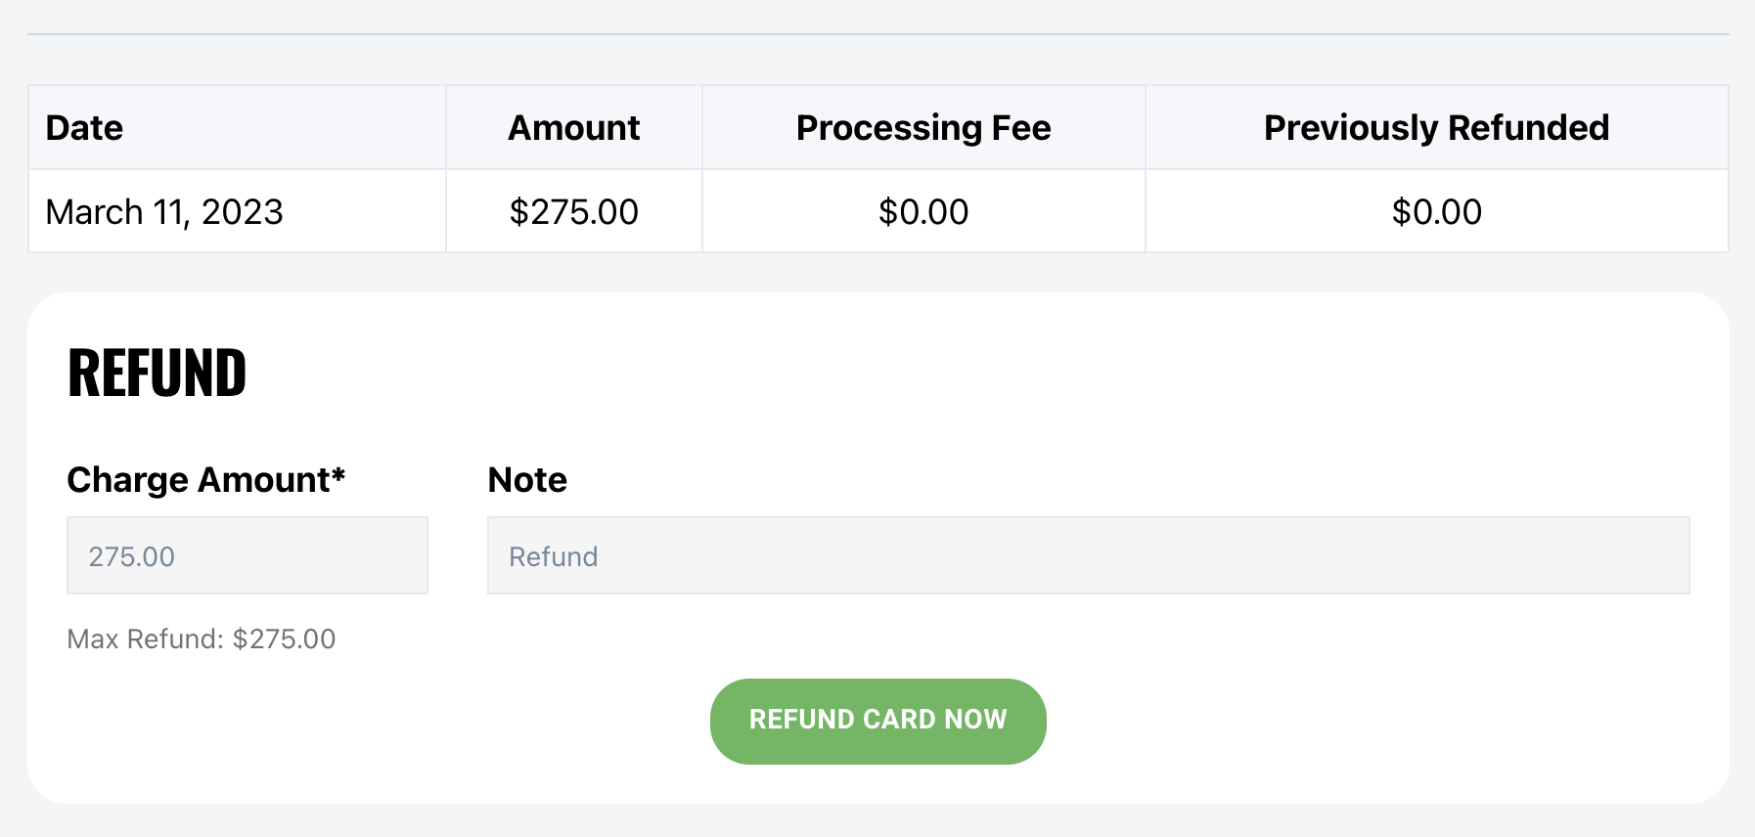Image resolution: width=1755 pixels, height=837 pixels.
Task: Click the Refund Card Now button
Action: coord(877,721)
